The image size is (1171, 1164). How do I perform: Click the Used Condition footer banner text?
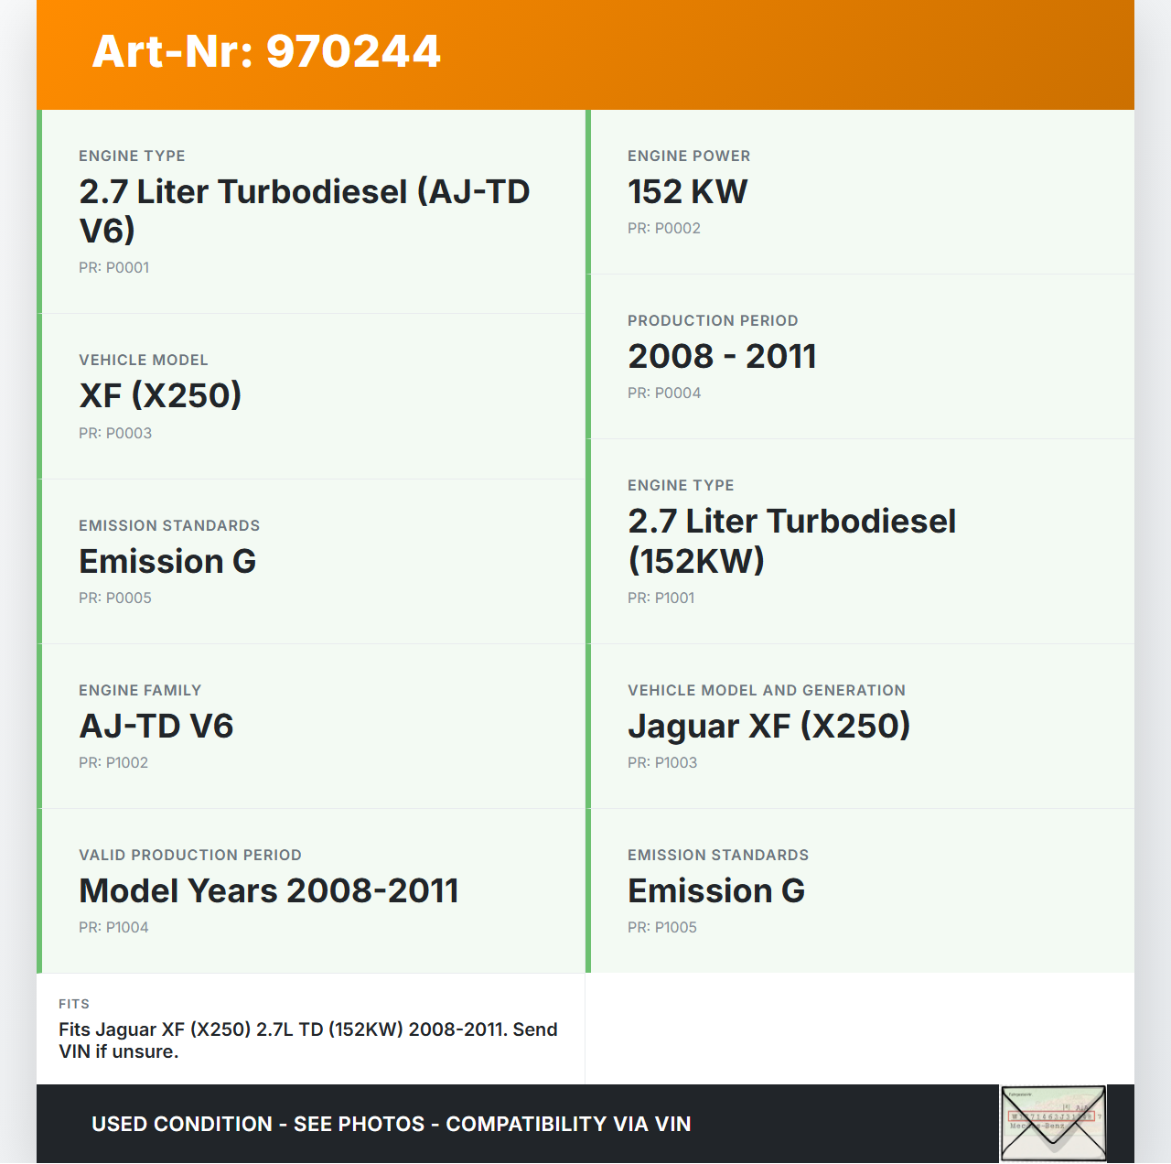[x=391, y=1124]
